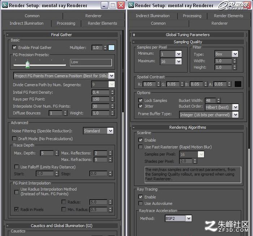
Task: Click Diffuse Bounces Weight field
Action: click(x=101, y=113)
